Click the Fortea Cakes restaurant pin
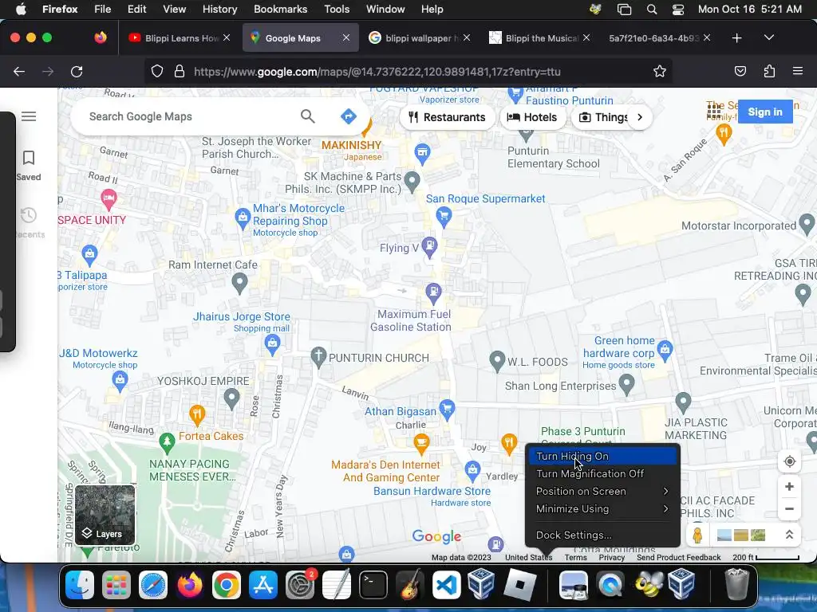The image size is (817, 612). click(197, 414)
